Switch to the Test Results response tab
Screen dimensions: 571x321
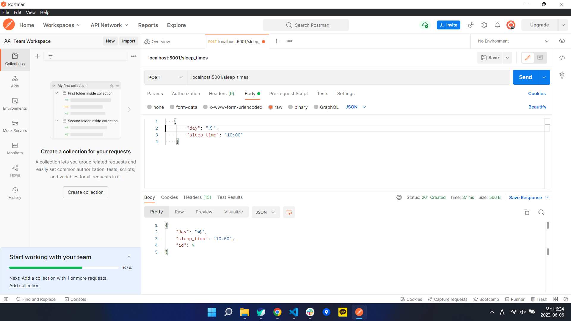tap(230, 197)
